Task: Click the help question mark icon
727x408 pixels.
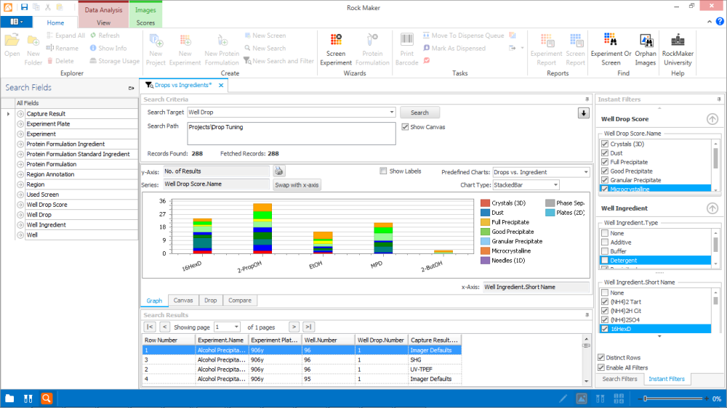Action: (x=720, y=21)
